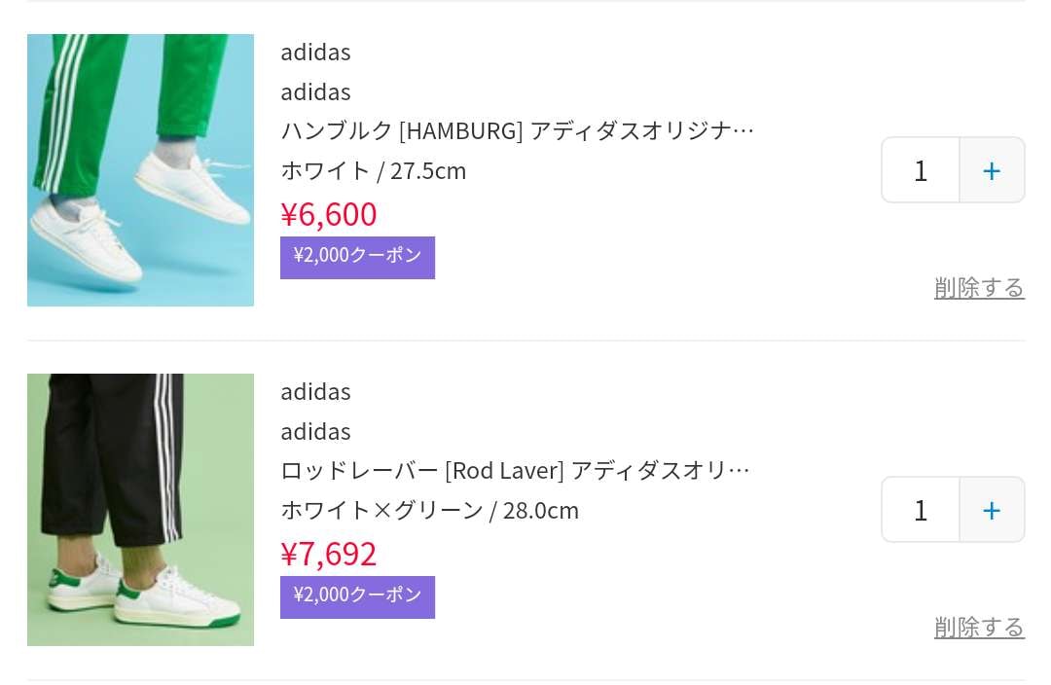
Task: Remove the Rod Laver item via 削除する
Action: tap(979, 627)
